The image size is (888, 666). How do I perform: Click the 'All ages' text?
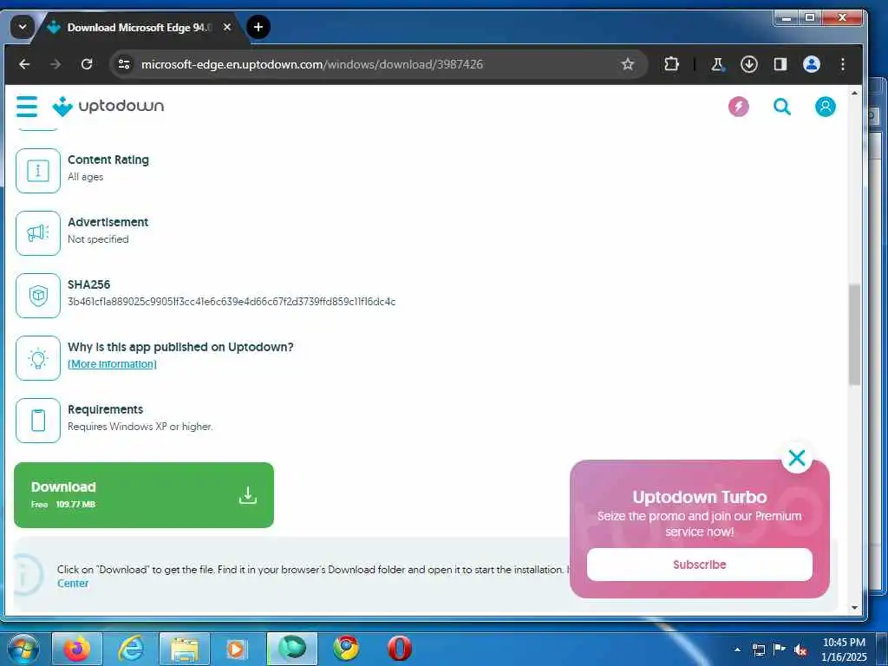[x=85, y=177]
